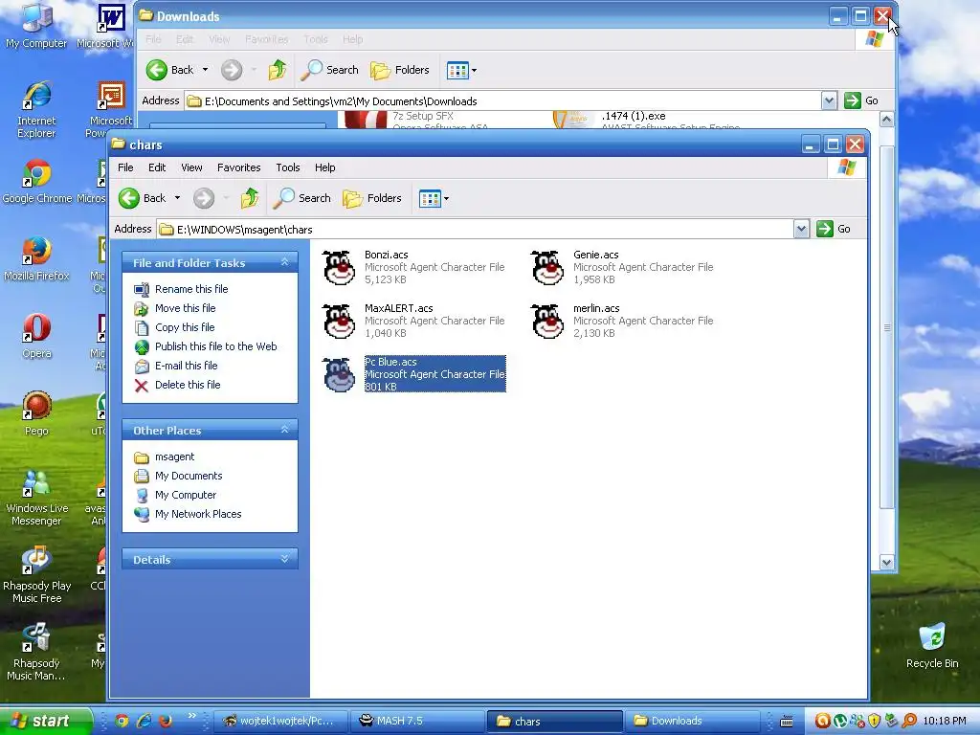980x735 pixels.
Task: Click Copy this file link
Action: [x=185, y=327]
